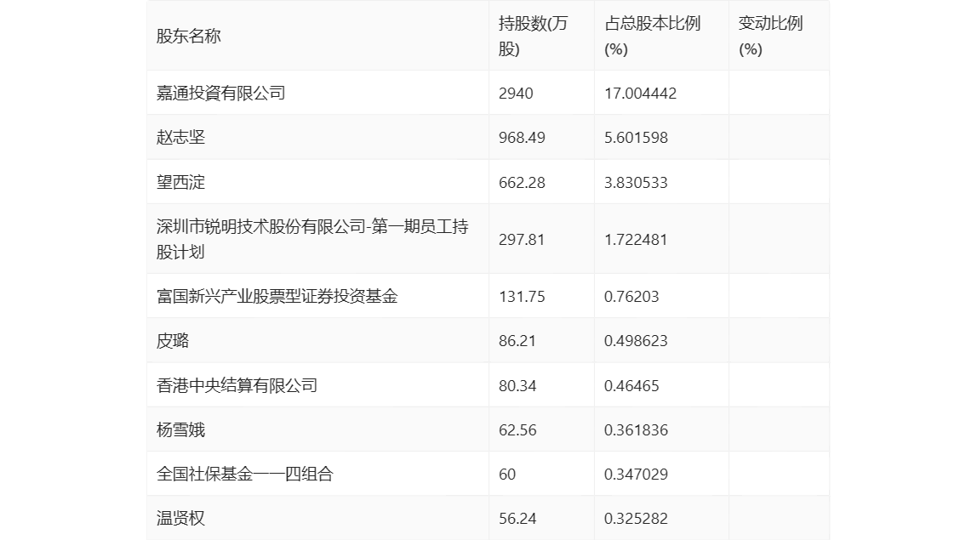Click the holding value 80.34
Image resolution: width=977 pixels, height=540 pixels.
(517, 385)
